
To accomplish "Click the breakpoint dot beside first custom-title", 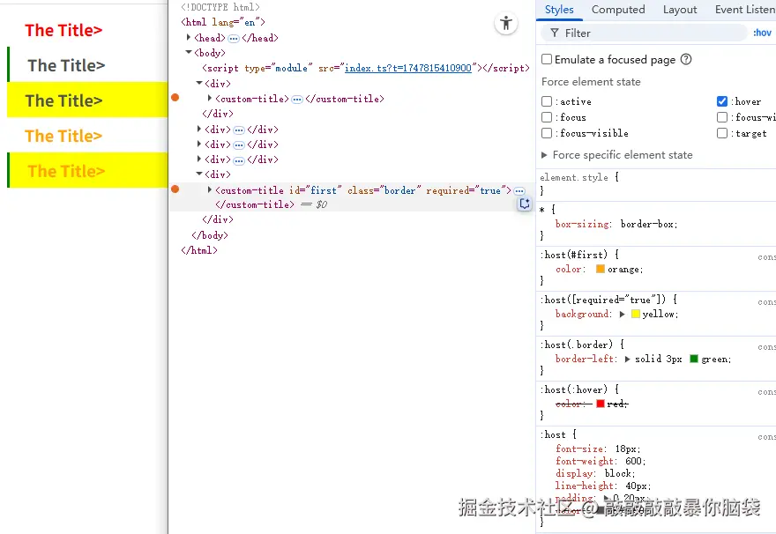I will click(x=175, y=98).
